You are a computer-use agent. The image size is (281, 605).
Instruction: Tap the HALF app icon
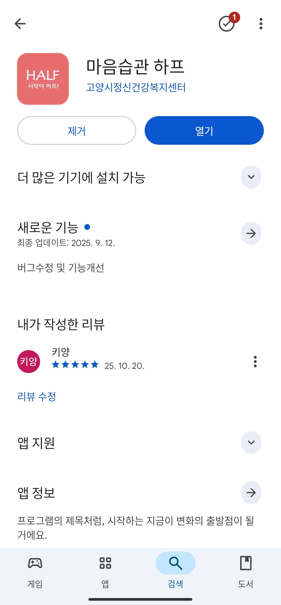(43, 79)
